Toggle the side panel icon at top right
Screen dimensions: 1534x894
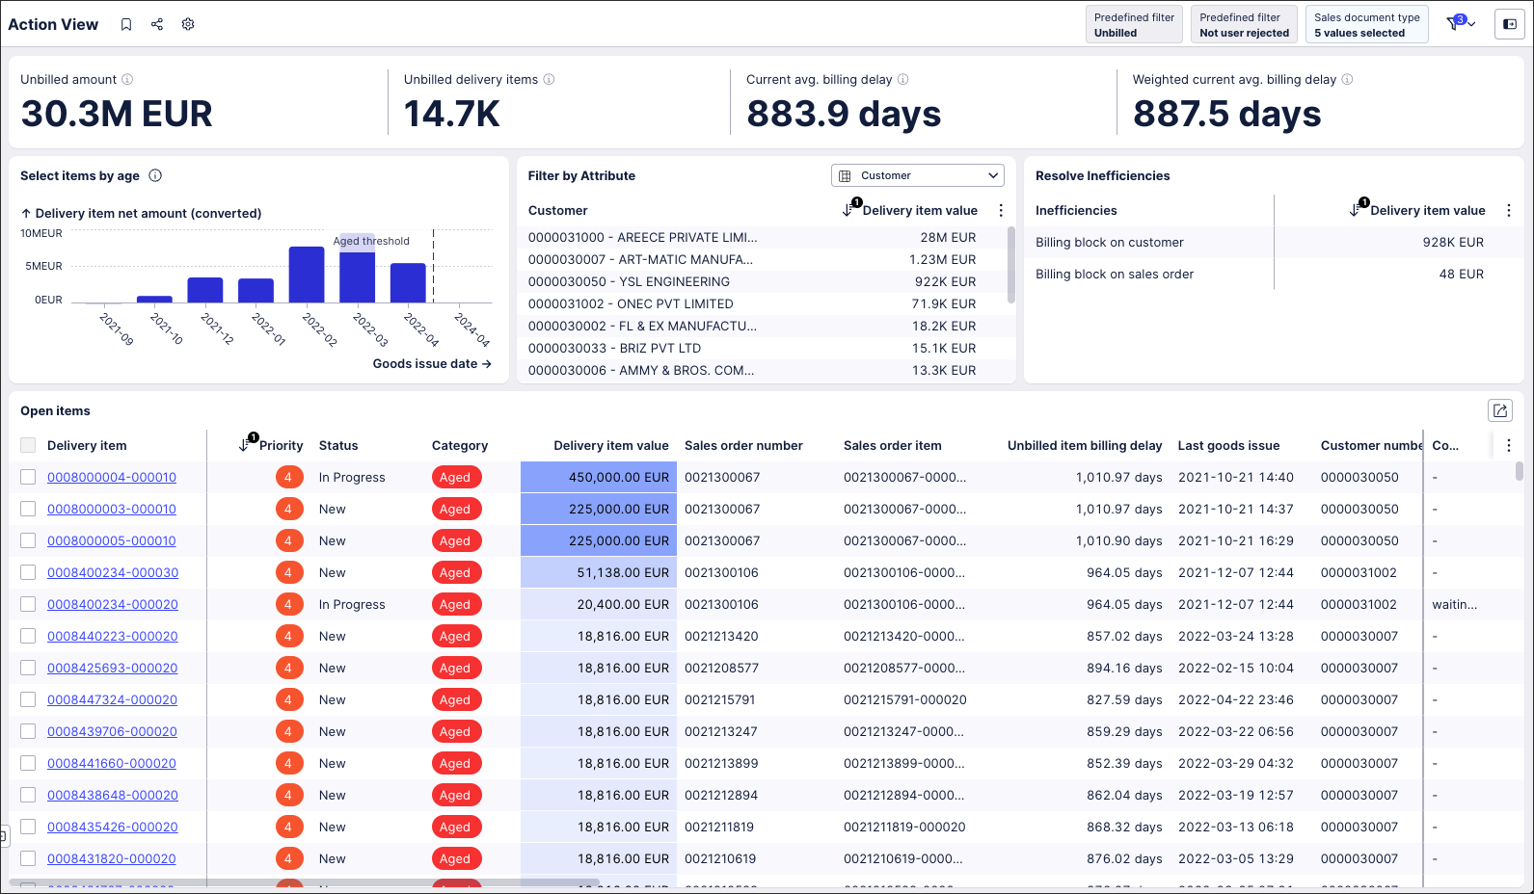click(x=1509, y=24)
